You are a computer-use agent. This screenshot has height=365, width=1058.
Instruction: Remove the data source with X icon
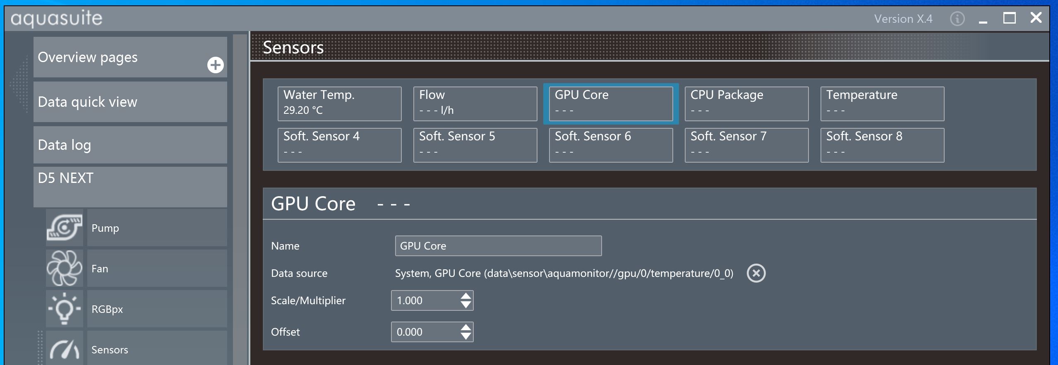[x=756, y=273]
